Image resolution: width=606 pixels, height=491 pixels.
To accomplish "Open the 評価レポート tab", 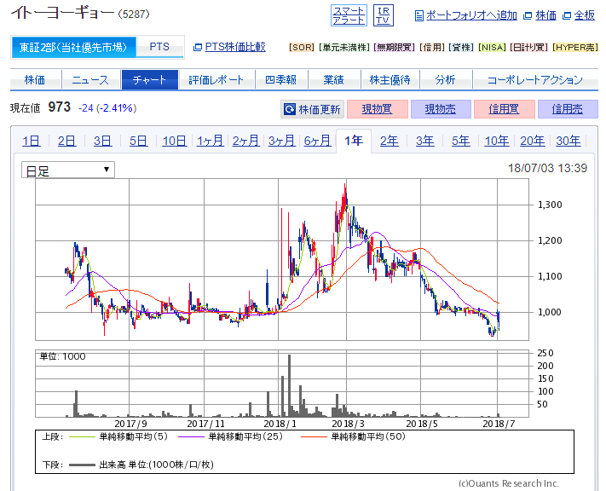I will (x=216, y=79).
